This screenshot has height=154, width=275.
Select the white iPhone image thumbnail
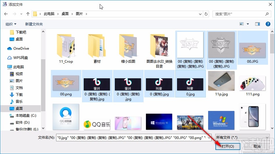pos(253,117)
